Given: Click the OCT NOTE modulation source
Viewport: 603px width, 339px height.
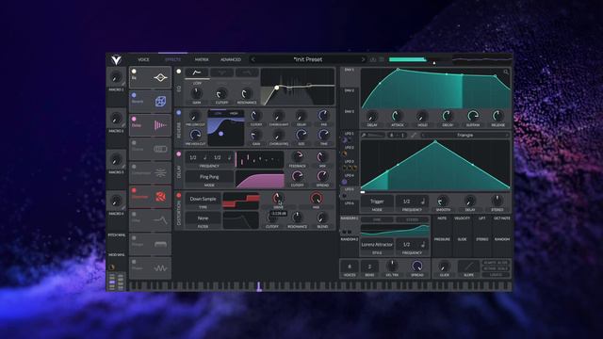Looking at the screenshot, I should (502, 218).
